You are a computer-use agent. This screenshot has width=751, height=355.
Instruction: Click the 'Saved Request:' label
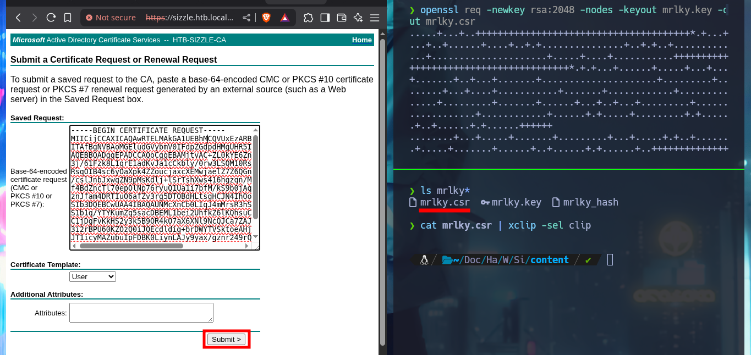pyautogui.click(x=37, y=118)
